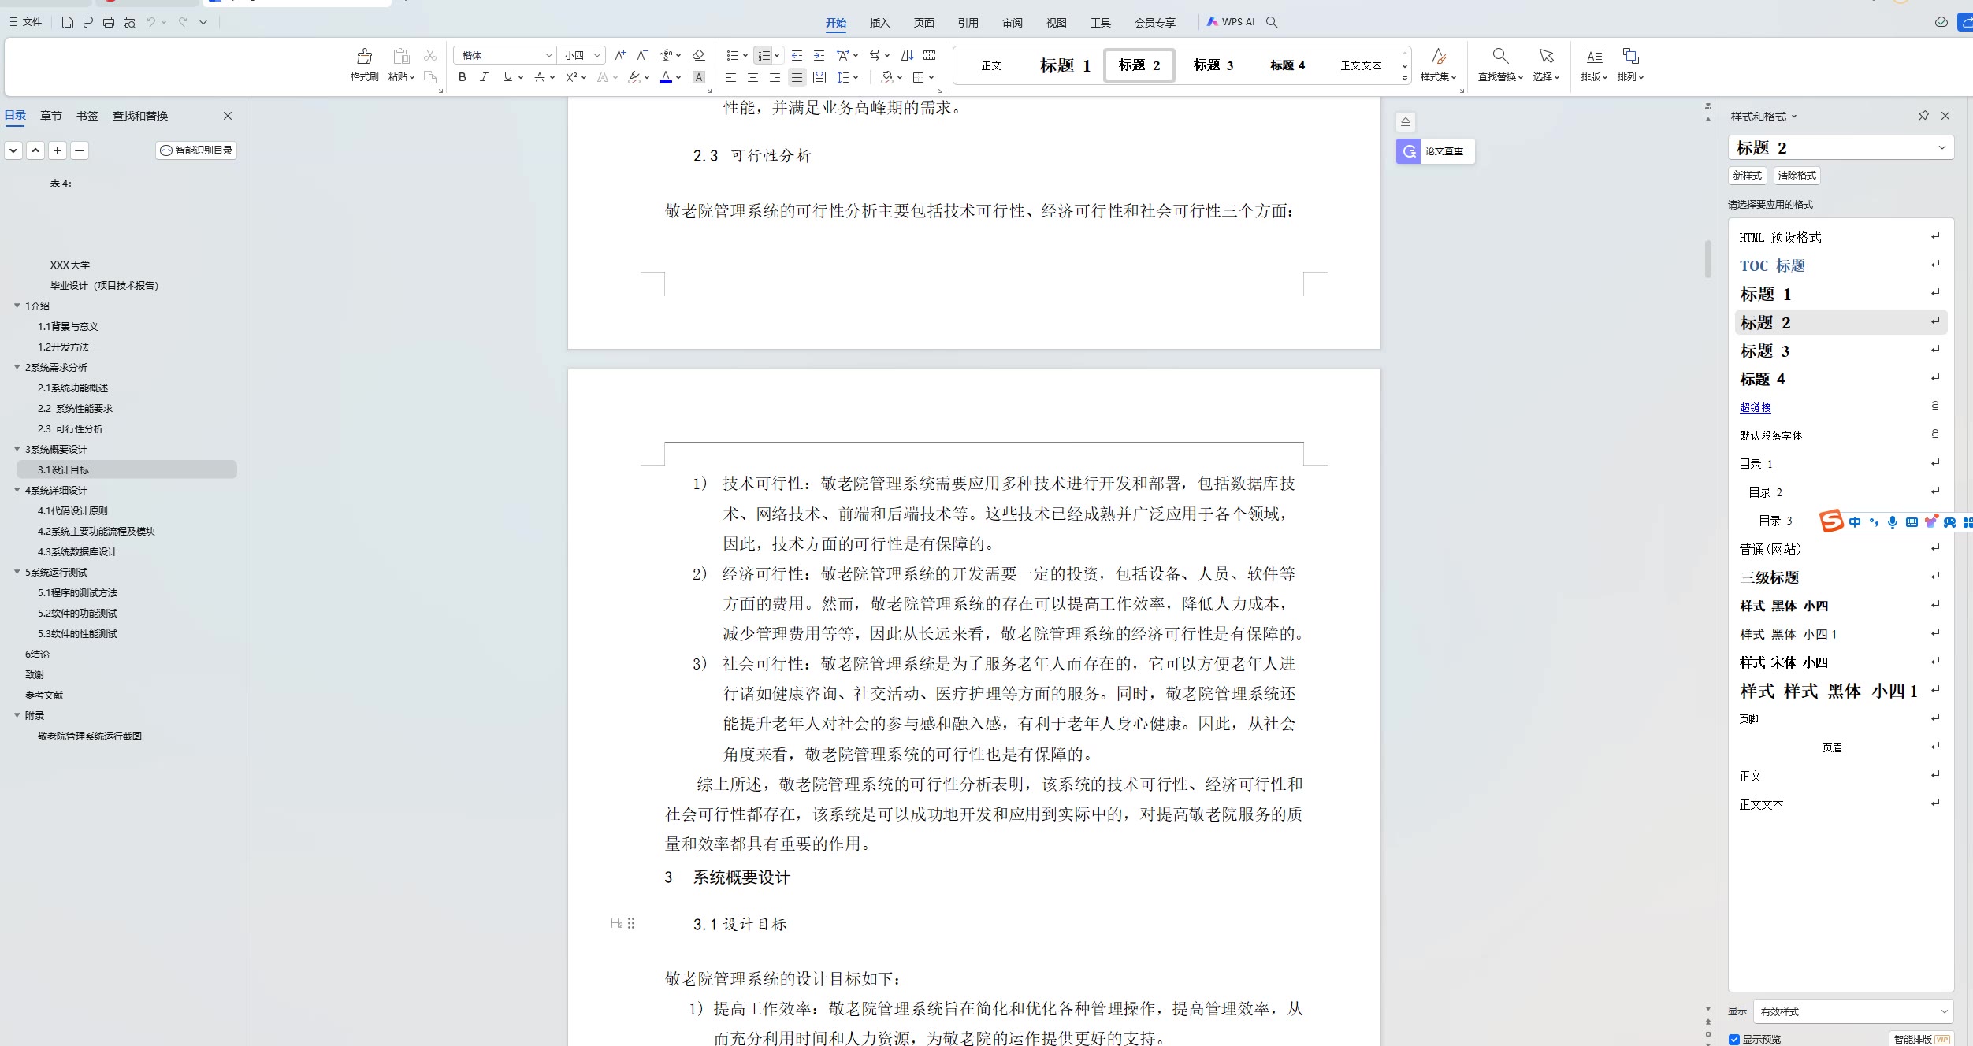Click the up arrow in outline pane

tap(35, 150)
